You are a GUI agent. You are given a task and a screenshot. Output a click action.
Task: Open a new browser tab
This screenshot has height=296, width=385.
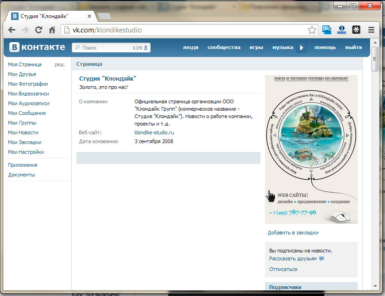coord(104,17)
